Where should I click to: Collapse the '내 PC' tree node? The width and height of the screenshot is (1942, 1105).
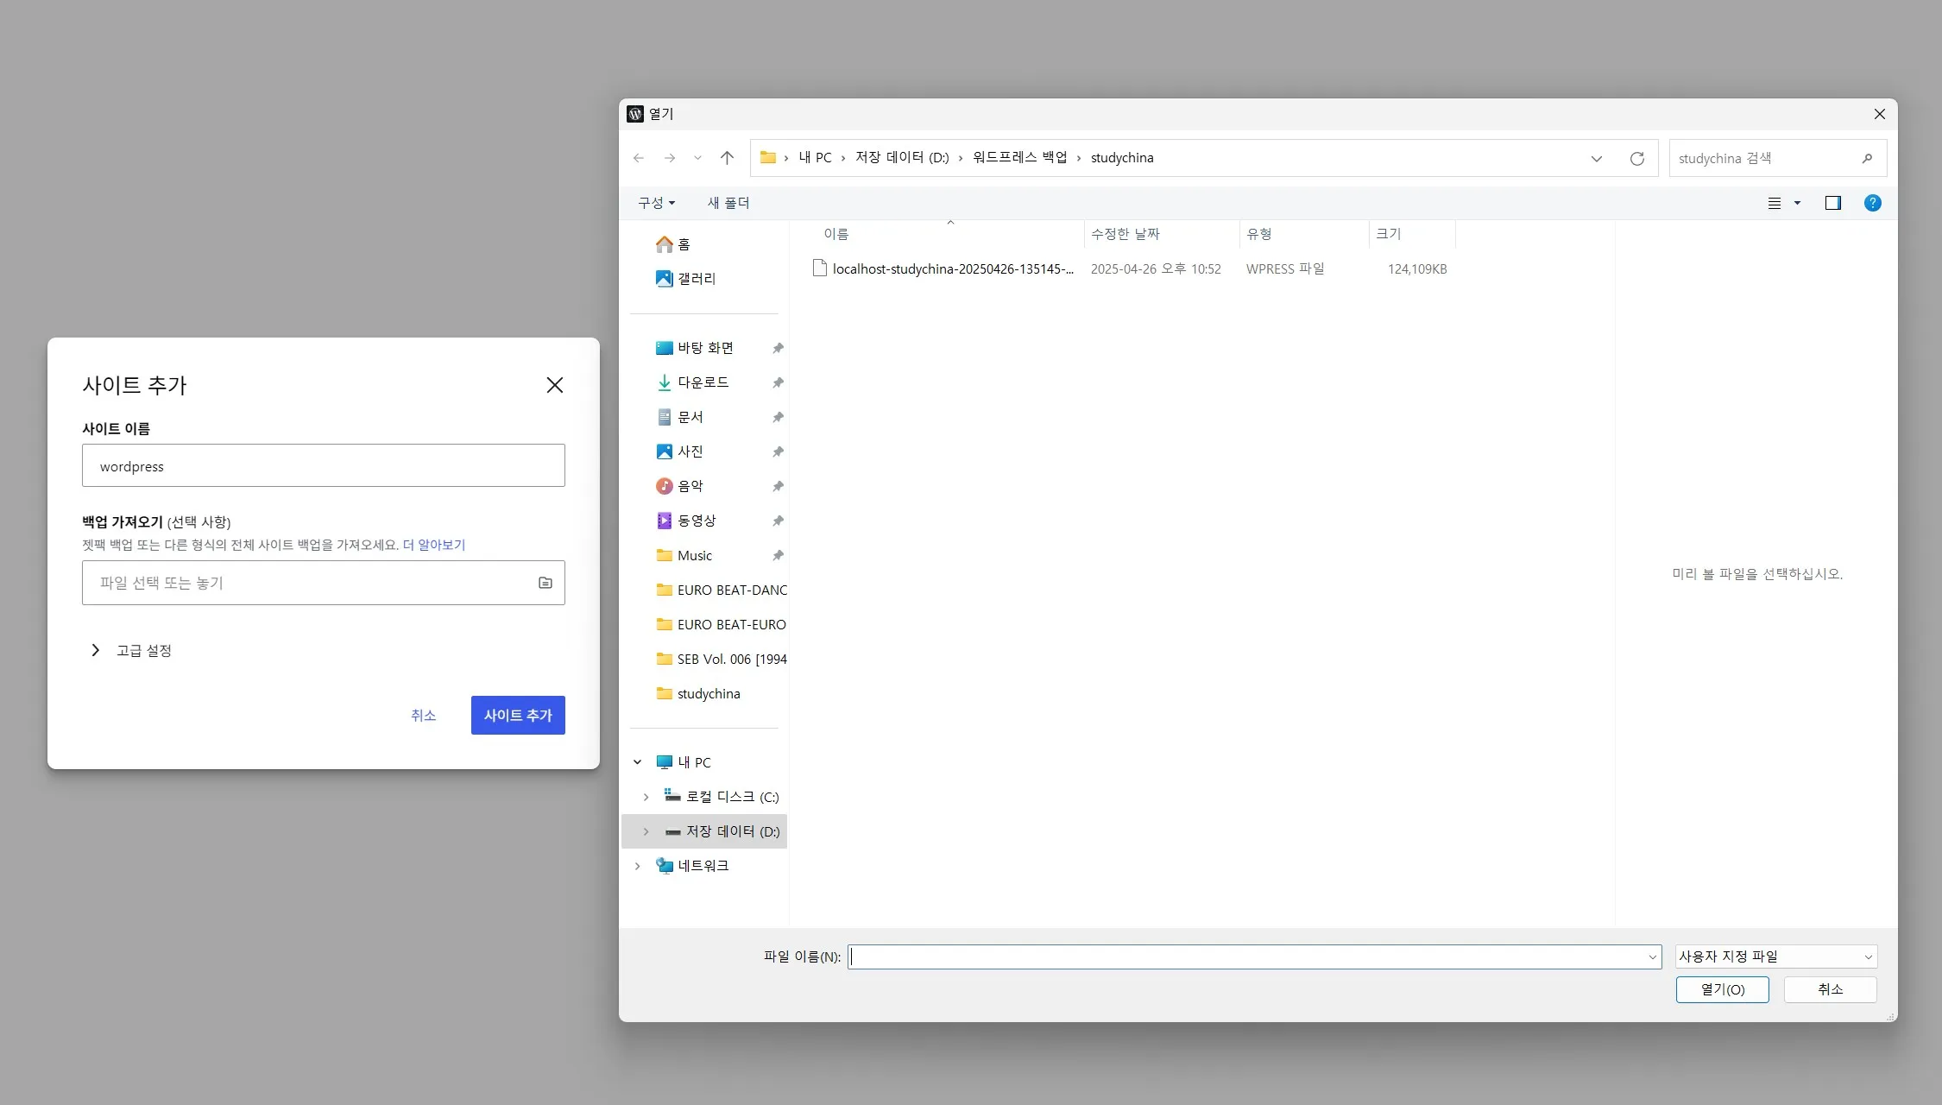(637, 762)
